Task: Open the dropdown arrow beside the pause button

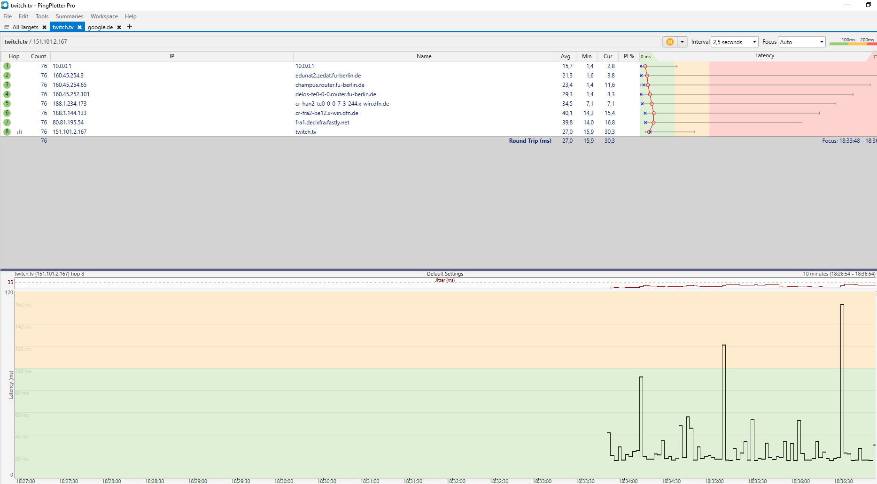Action: tap(682, 42)
